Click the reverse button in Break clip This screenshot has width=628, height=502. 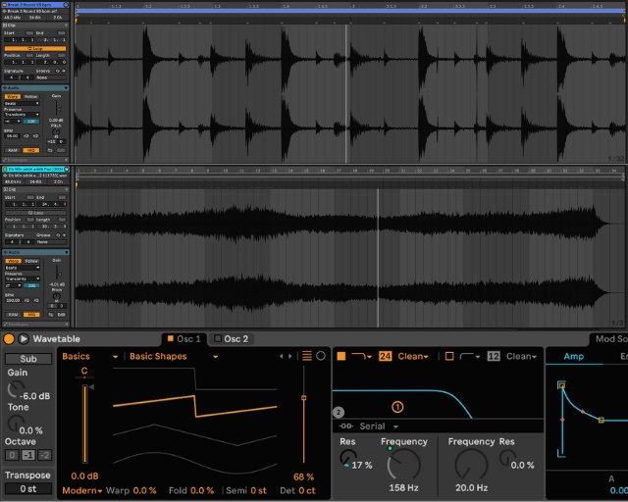point(50,150)
